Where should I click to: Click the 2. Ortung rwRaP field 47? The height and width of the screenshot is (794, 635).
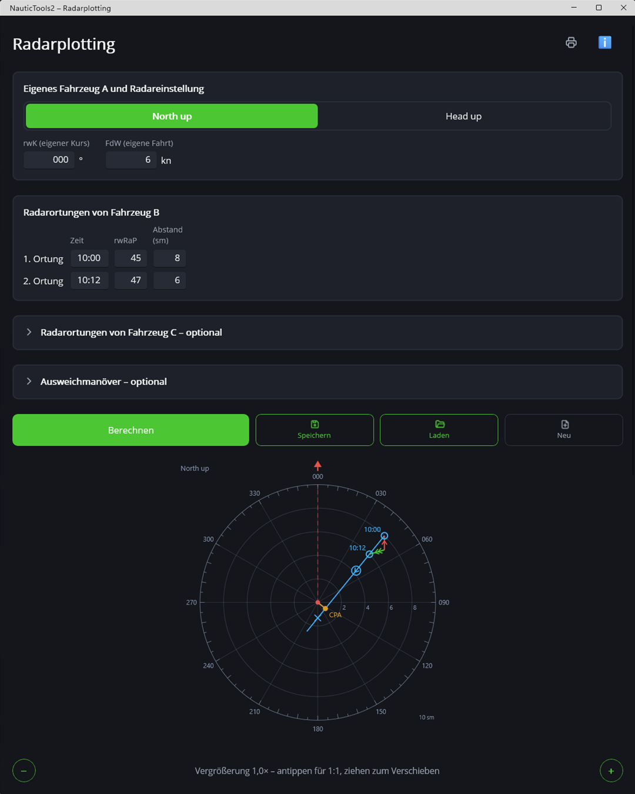tap(131, 280)
